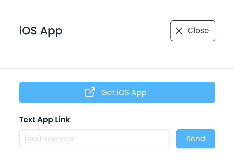
Task: Click the external link icon
Action: [90, 92]
